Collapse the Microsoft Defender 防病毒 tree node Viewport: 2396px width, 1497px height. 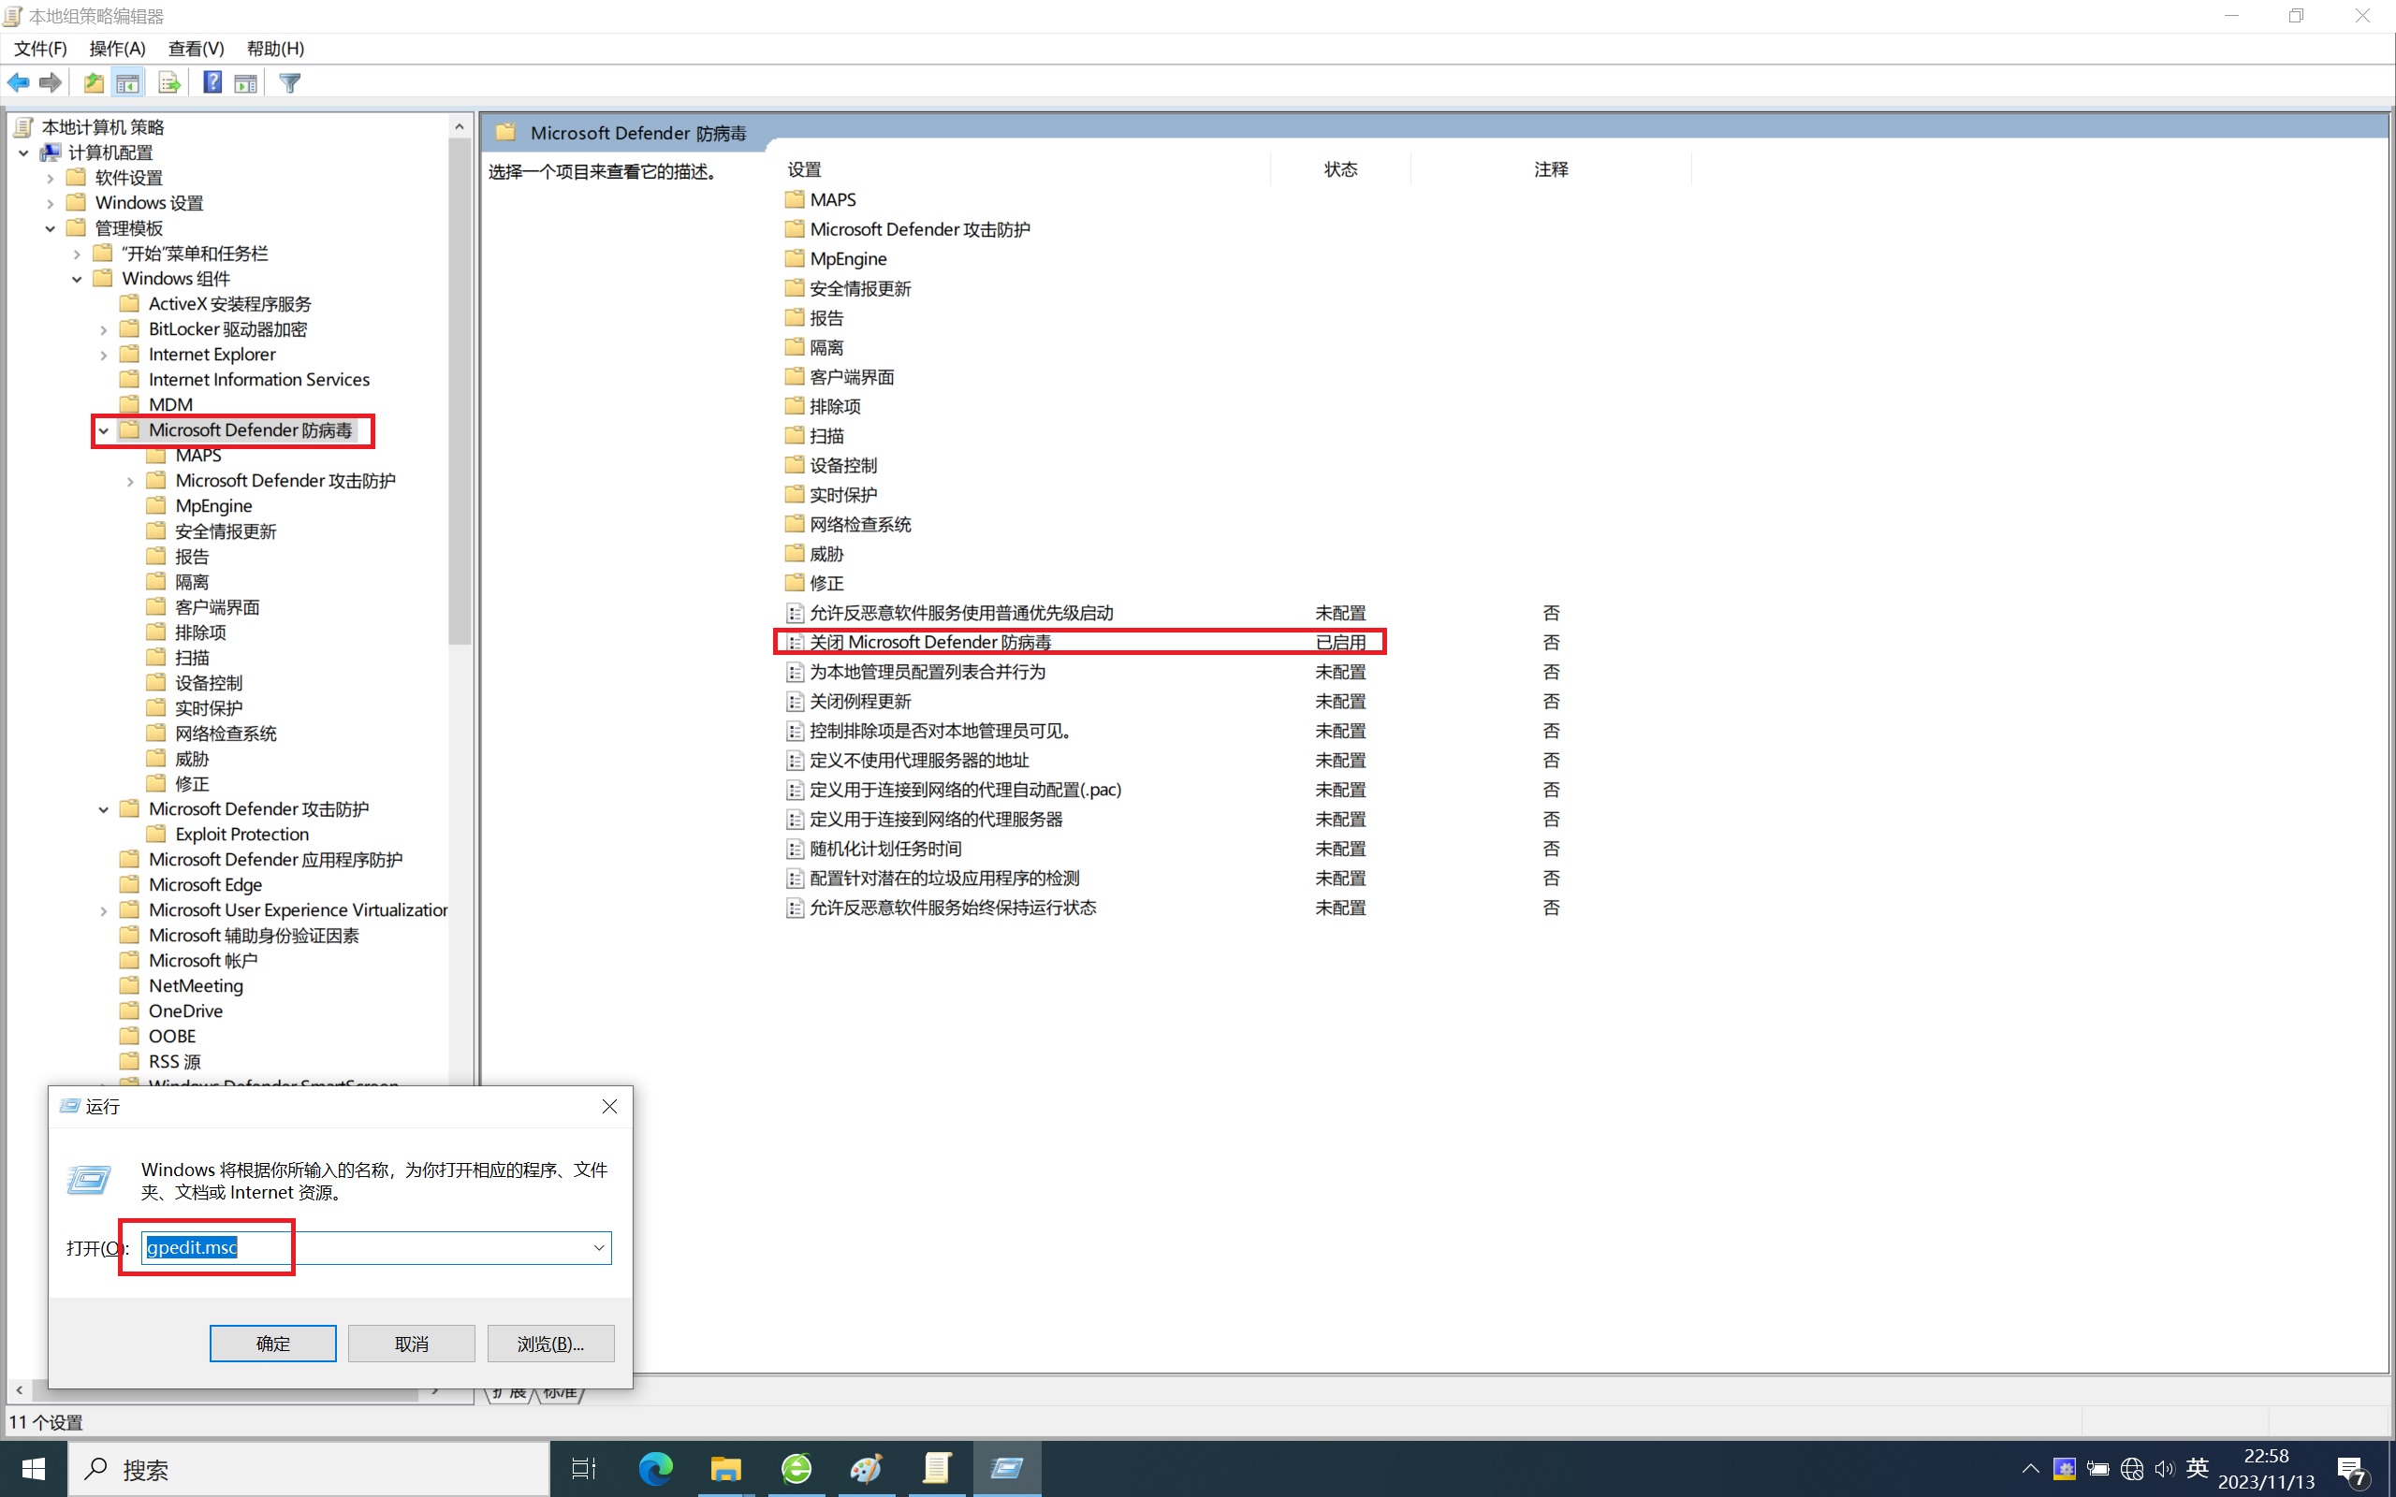(x=104, y=430)
